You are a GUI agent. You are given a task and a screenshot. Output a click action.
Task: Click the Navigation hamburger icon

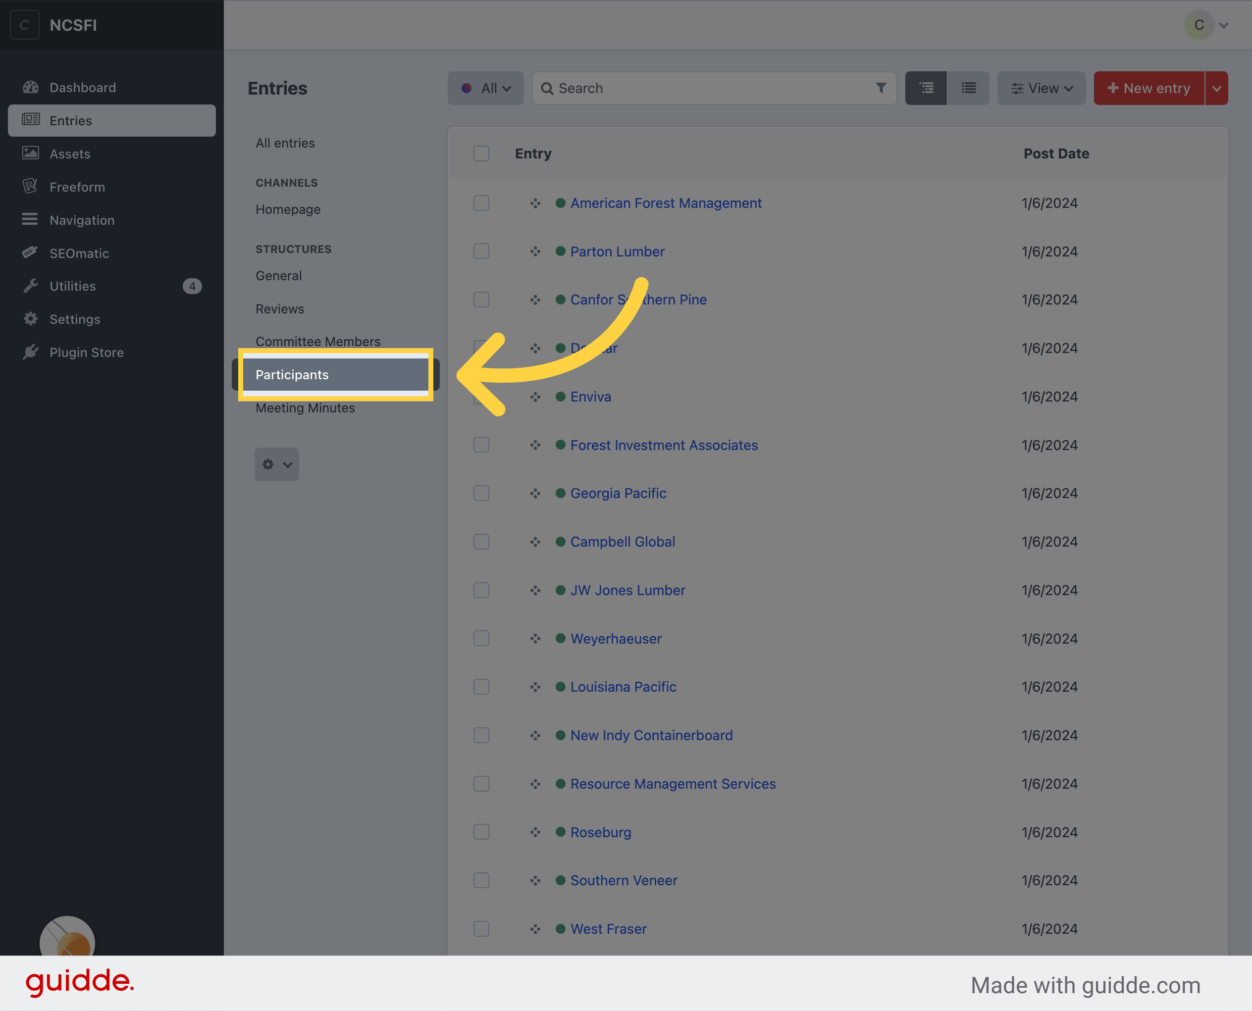point(30,219)
